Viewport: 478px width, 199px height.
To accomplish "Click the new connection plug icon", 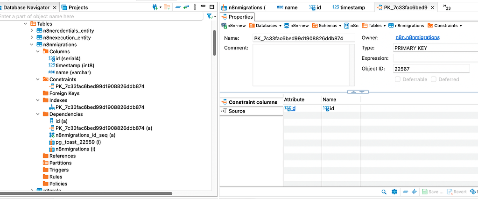I will pos(155,7).
